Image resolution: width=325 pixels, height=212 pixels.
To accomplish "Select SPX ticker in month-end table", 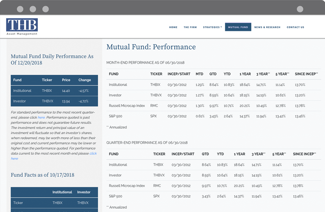I will pyautogui.click(x=153, y=116).
